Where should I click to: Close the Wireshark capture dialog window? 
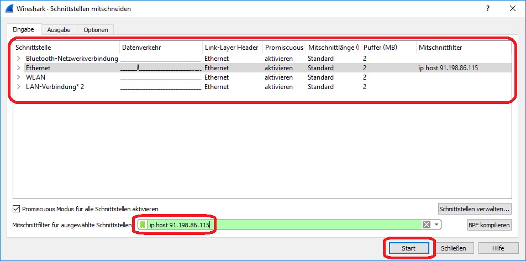coord(513,9)
